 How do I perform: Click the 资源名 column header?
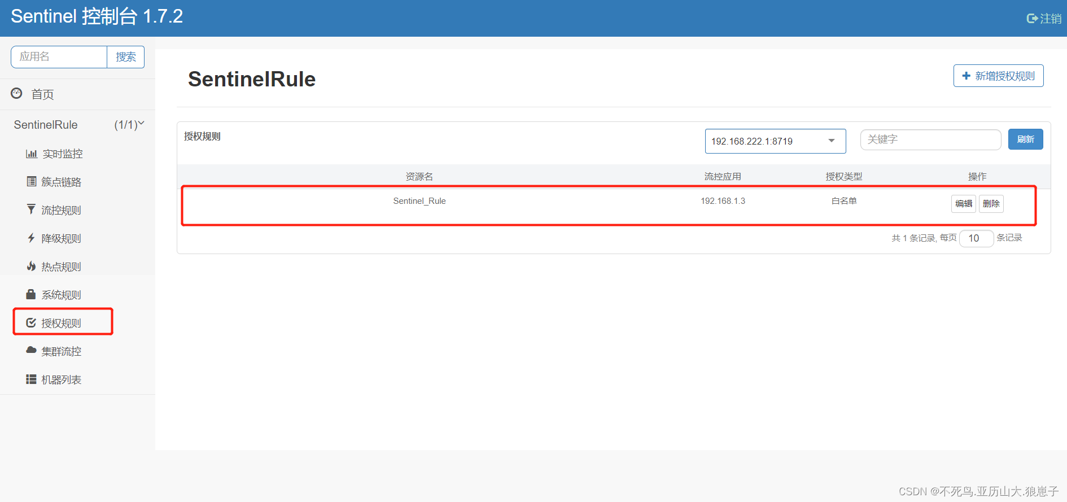tap(419, 177)
